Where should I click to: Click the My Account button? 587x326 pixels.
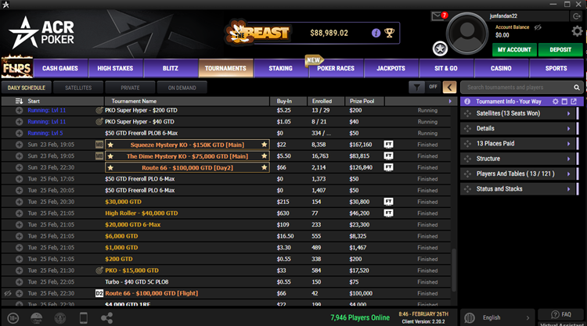pyautogui.click(x=514, y=50)
